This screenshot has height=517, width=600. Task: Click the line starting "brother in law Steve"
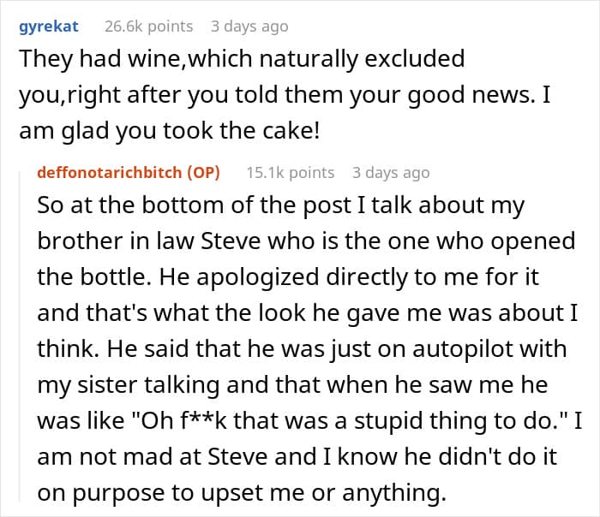[x=305, y=241]
